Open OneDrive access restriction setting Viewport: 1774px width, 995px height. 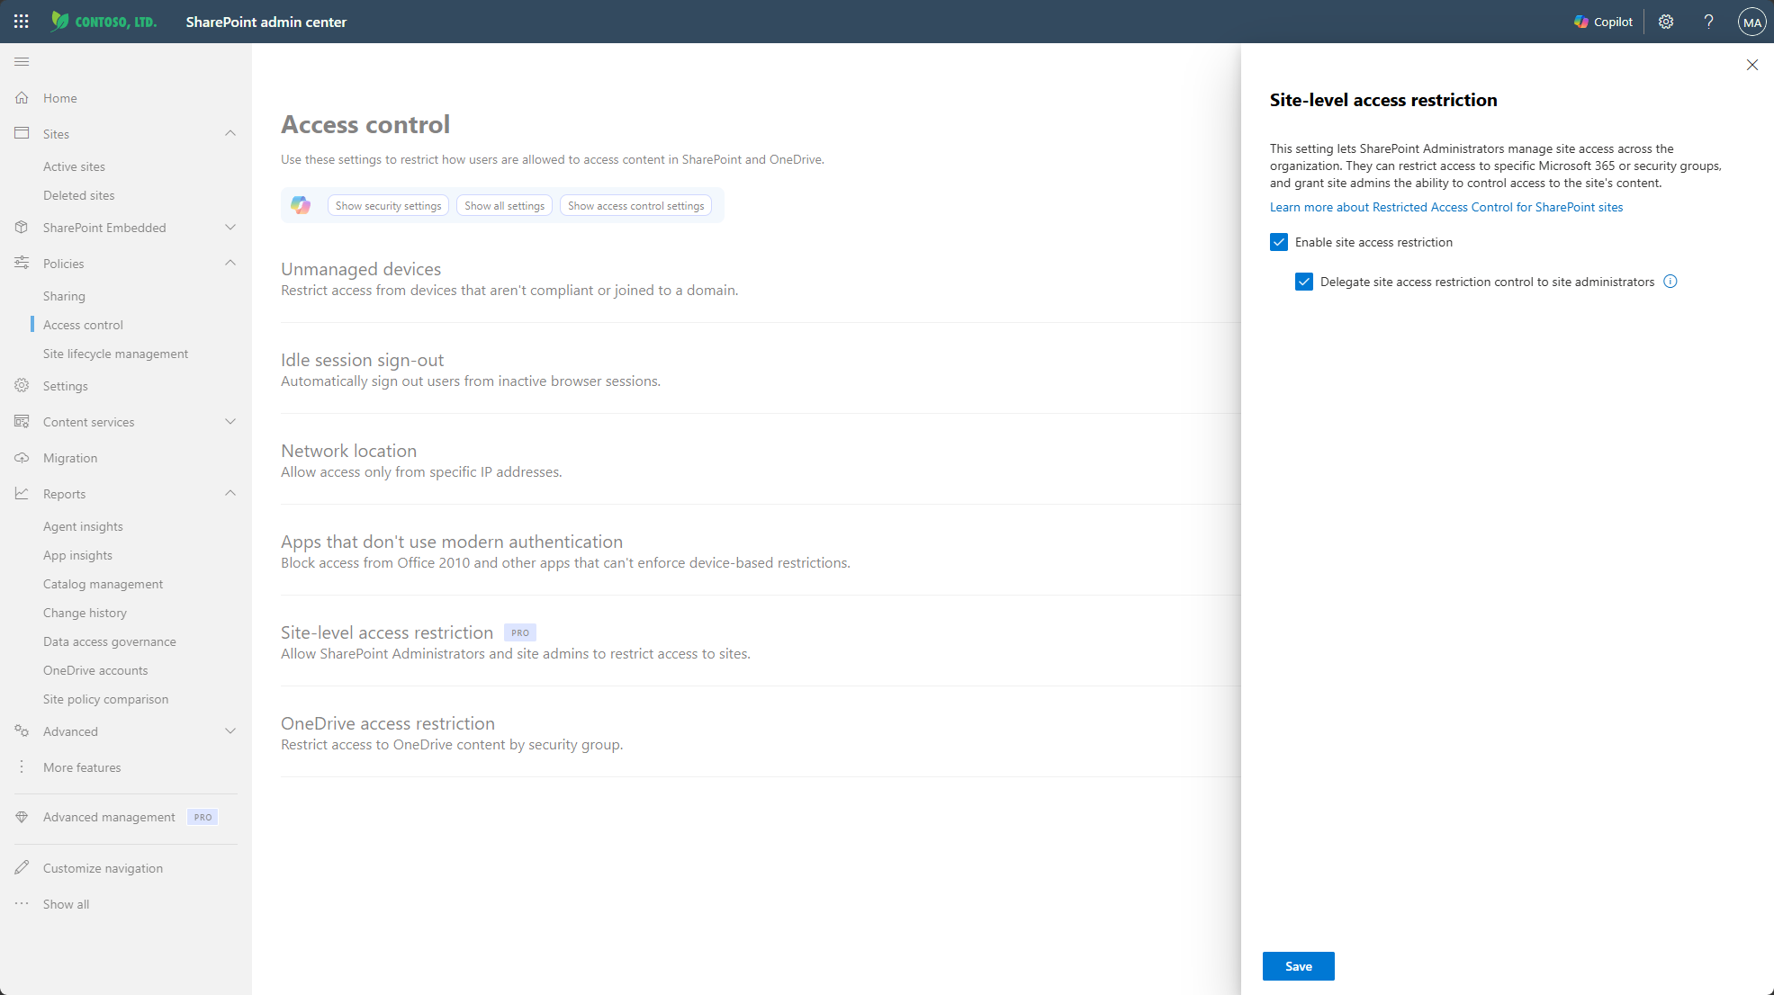388,723
